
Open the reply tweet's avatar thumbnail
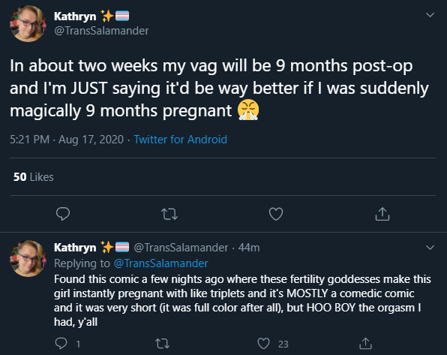click(x=28, y=258)
